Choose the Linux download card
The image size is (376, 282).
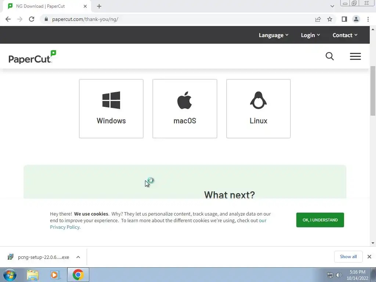coord(258,109)
